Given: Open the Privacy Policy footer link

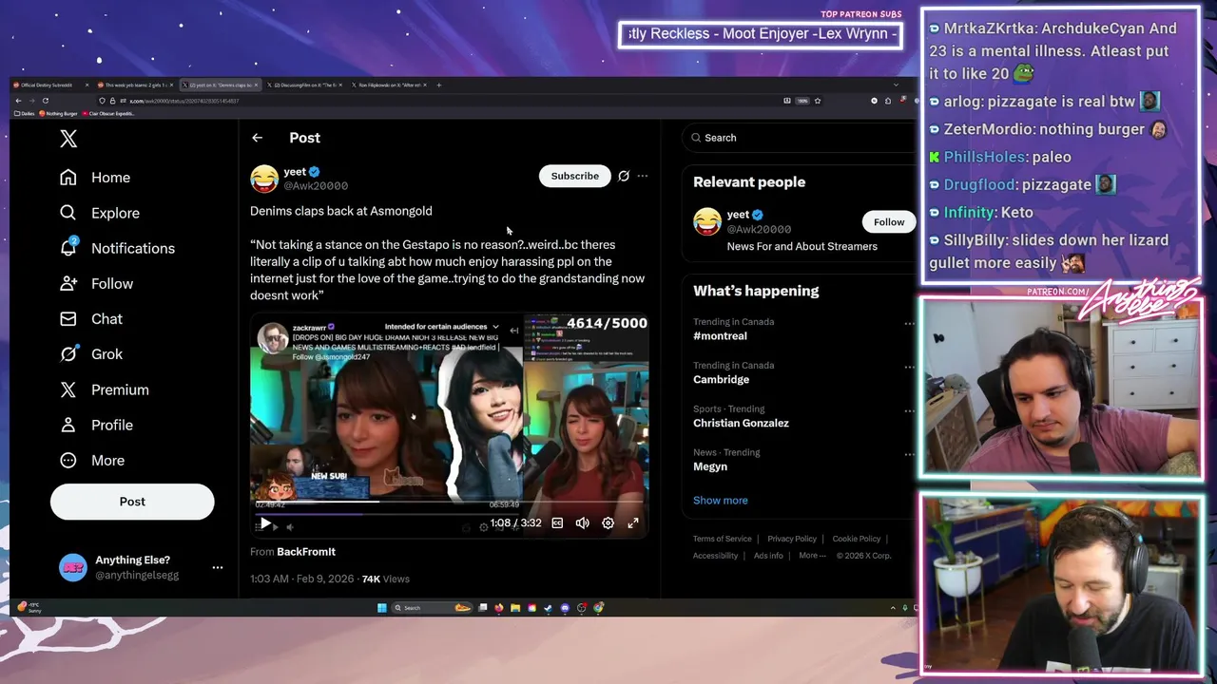Looking at the screenshot, I should coord(792,539).
